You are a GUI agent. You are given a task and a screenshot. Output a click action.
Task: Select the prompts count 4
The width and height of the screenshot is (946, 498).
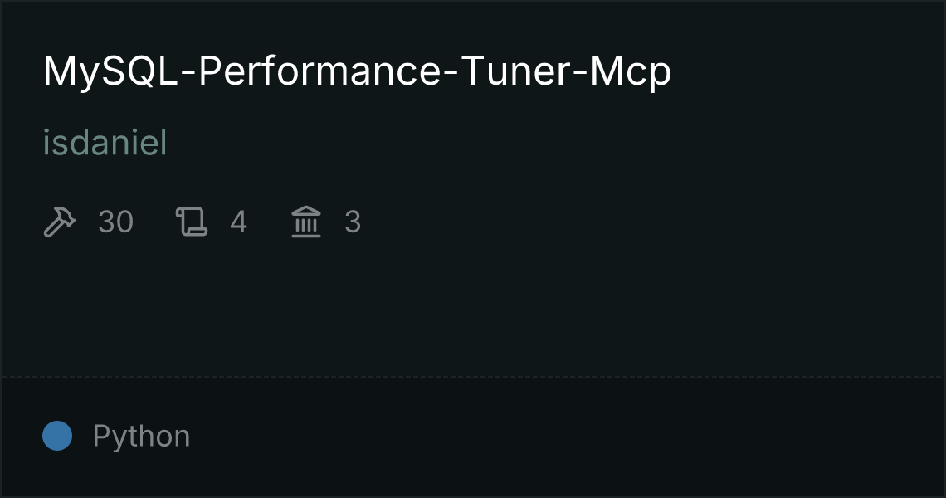click(x=238, y=222)
